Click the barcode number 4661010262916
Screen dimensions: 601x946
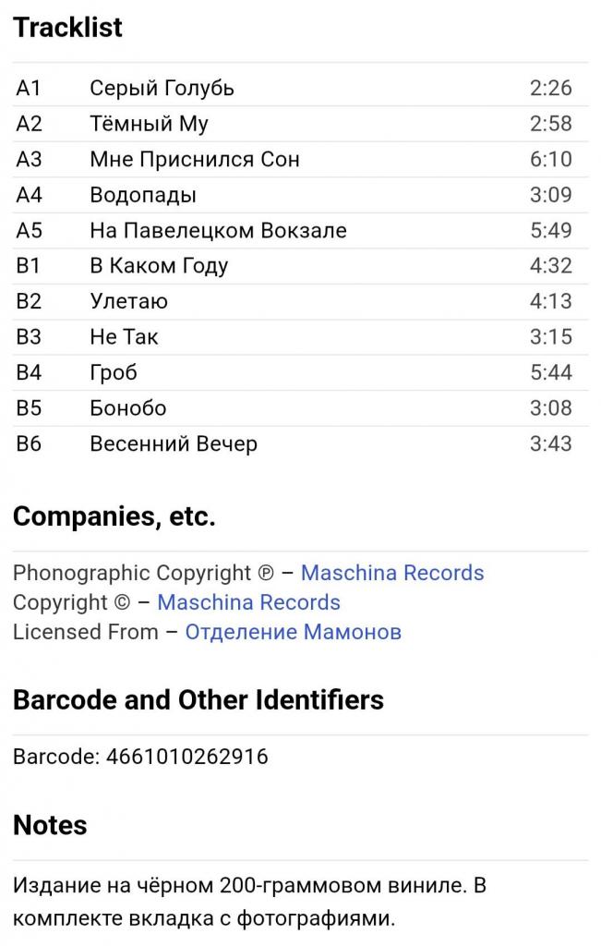186,757
